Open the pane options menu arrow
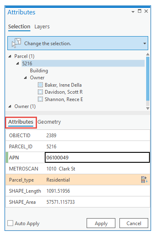Viewport: 156px width, 235px height. pos(133,12)
